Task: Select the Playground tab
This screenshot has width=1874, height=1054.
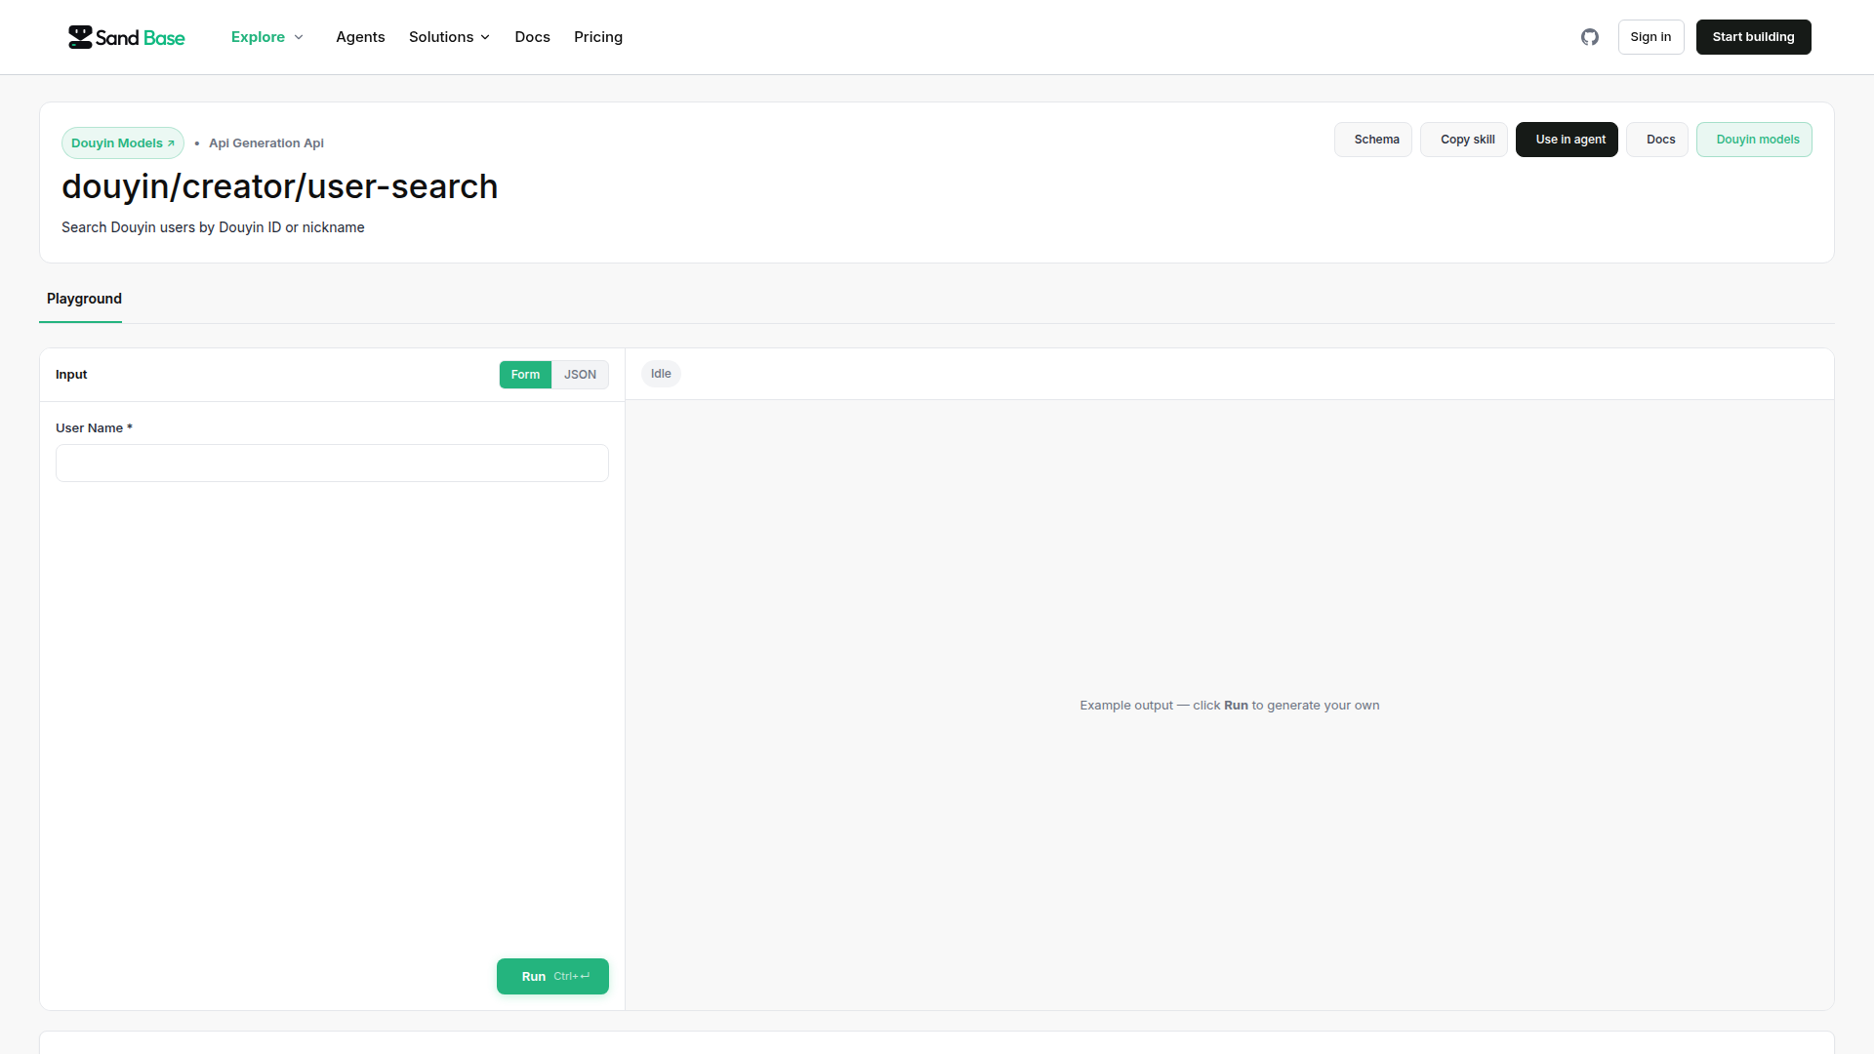Action: point(84,299)
